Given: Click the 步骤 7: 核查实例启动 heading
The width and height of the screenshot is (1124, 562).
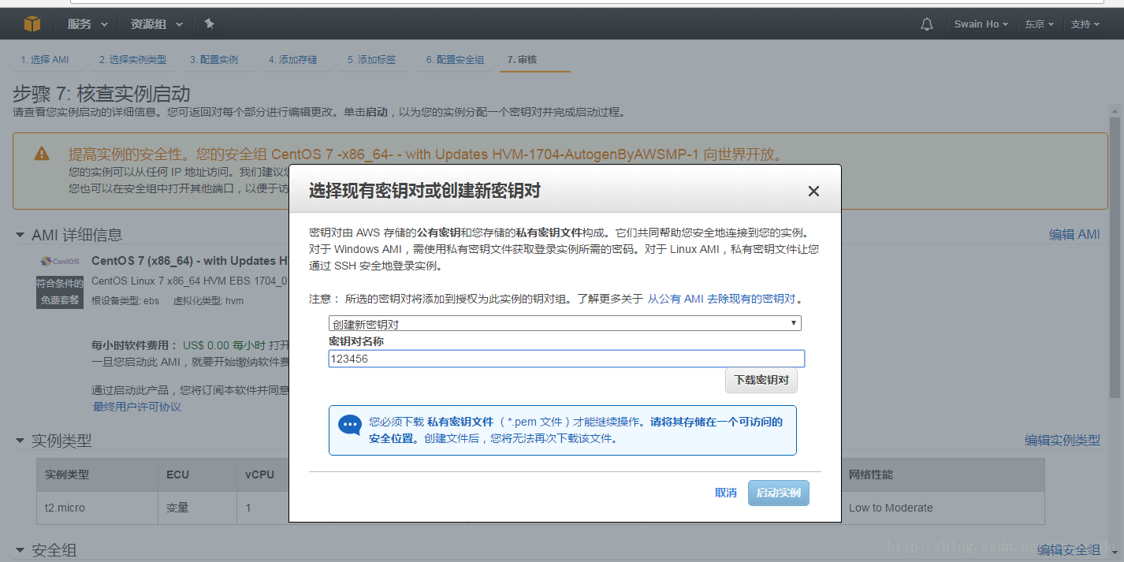Looking at the screenshot, I should (x=102, y=94).
